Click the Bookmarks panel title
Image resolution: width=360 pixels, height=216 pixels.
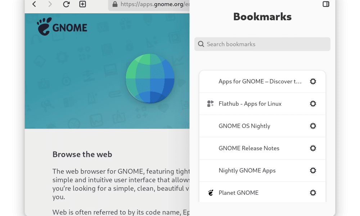click(262, 17)
